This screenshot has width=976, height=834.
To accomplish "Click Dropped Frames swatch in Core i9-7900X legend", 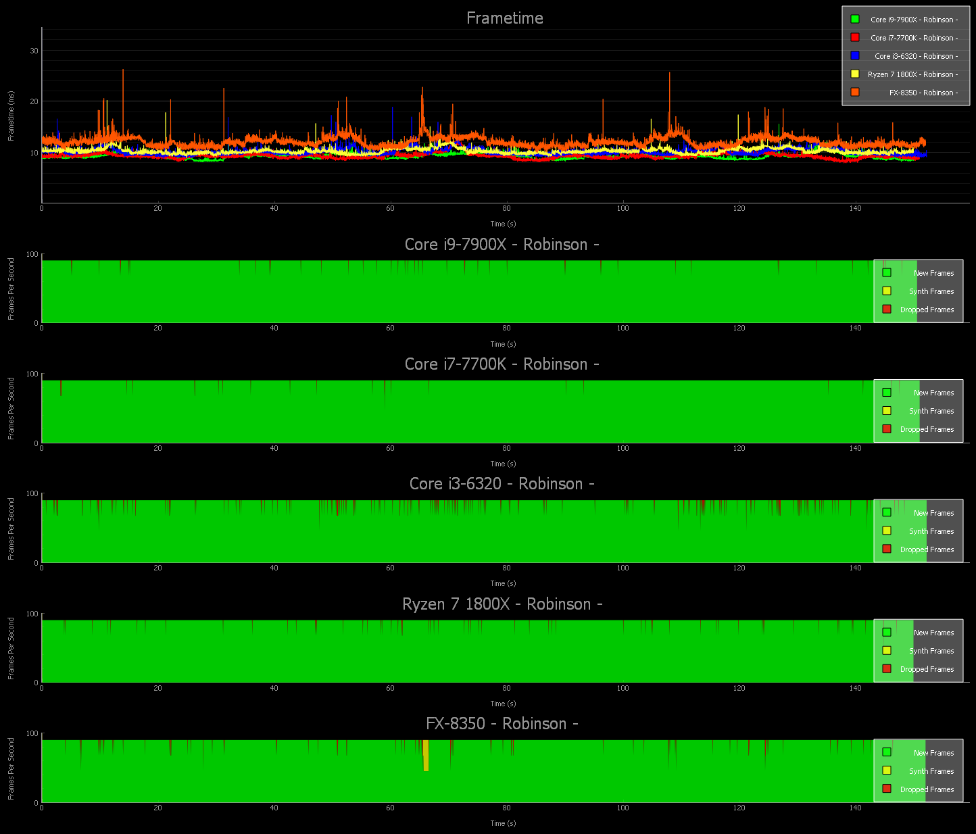I will pyautogui.click(x=887, y=309).
